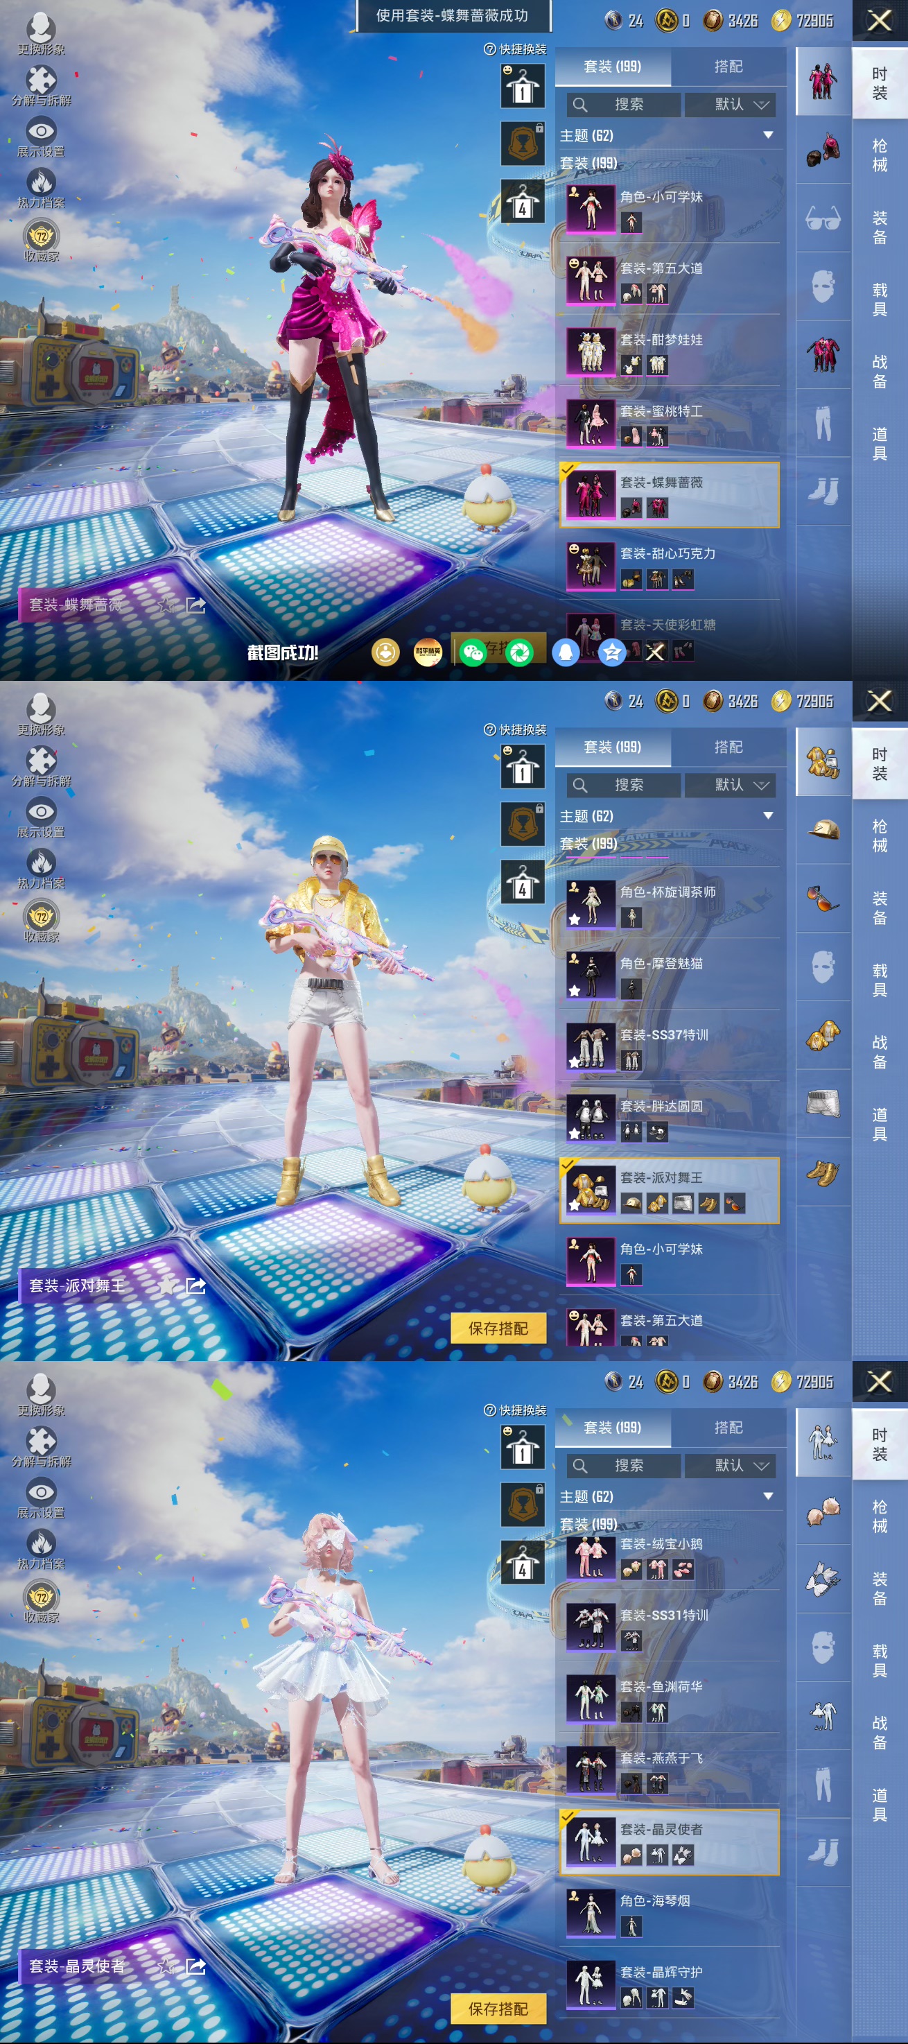Viewport: 908px width, 2044px height.
Task: Select outfit 套装-甜心巧克力 in list
Action: pyautogui.click(x=670, y=566)
